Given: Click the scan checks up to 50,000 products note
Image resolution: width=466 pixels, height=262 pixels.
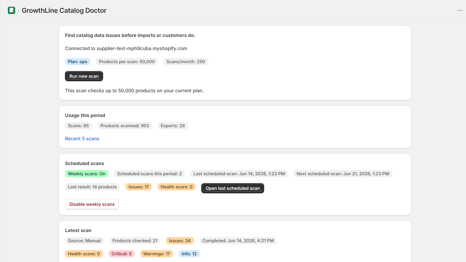Looking at the screenshot, I should [x=134, y=91].
